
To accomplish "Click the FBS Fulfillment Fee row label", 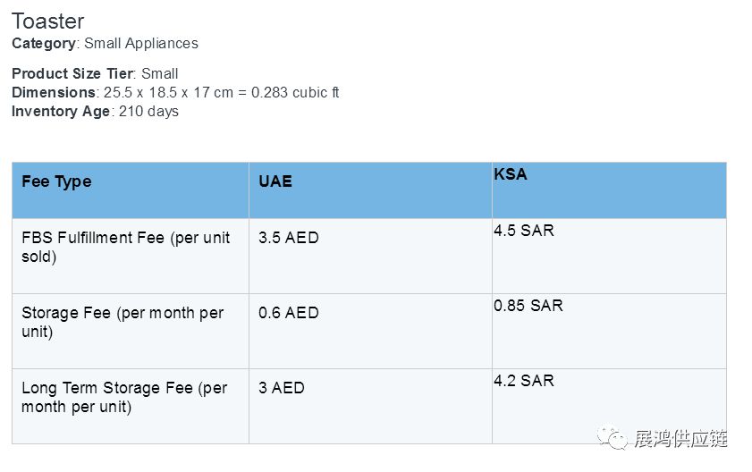I will tap(125, 247).
